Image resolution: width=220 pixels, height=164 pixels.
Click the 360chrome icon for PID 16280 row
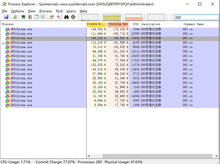tap(7, 56)
